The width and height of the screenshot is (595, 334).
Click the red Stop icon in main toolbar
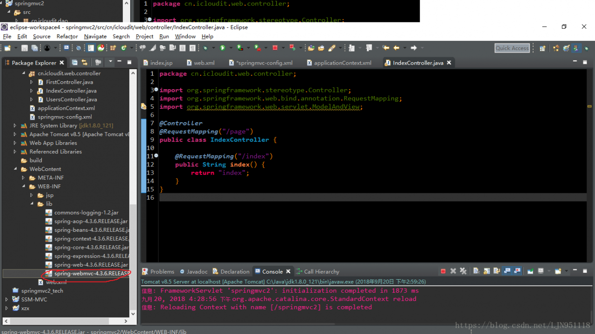pyautogui.click(x=275, y=48)
